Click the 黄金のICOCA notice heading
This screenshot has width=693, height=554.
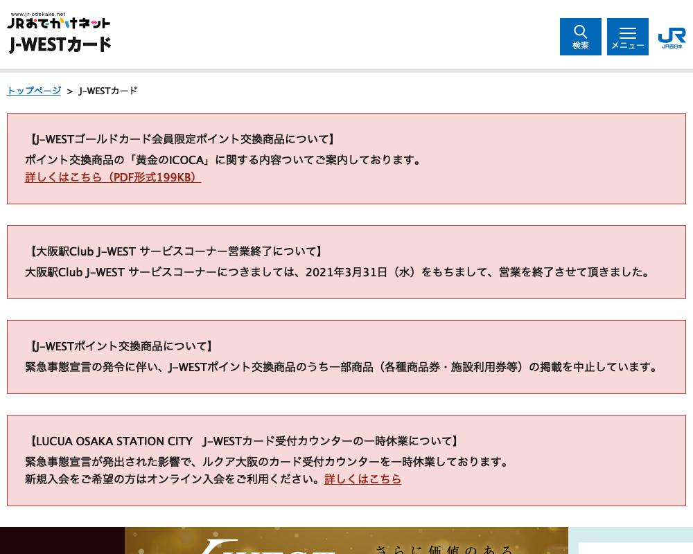point(181,138)
